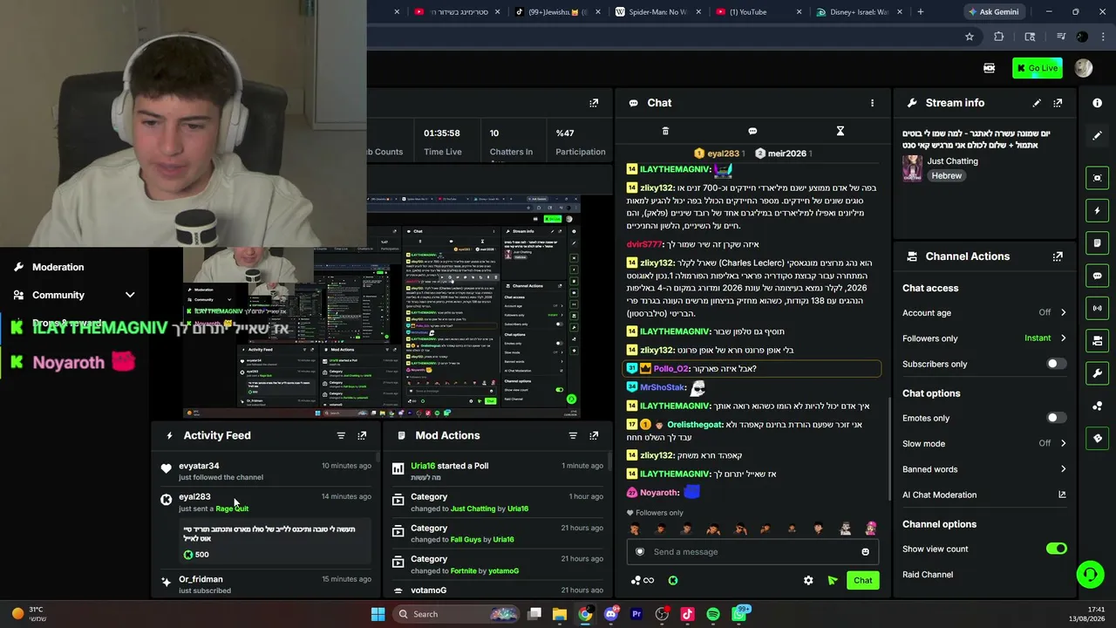Open the Chat panel three-dot menu
1116x628 pixels.
tap(872, 103)
